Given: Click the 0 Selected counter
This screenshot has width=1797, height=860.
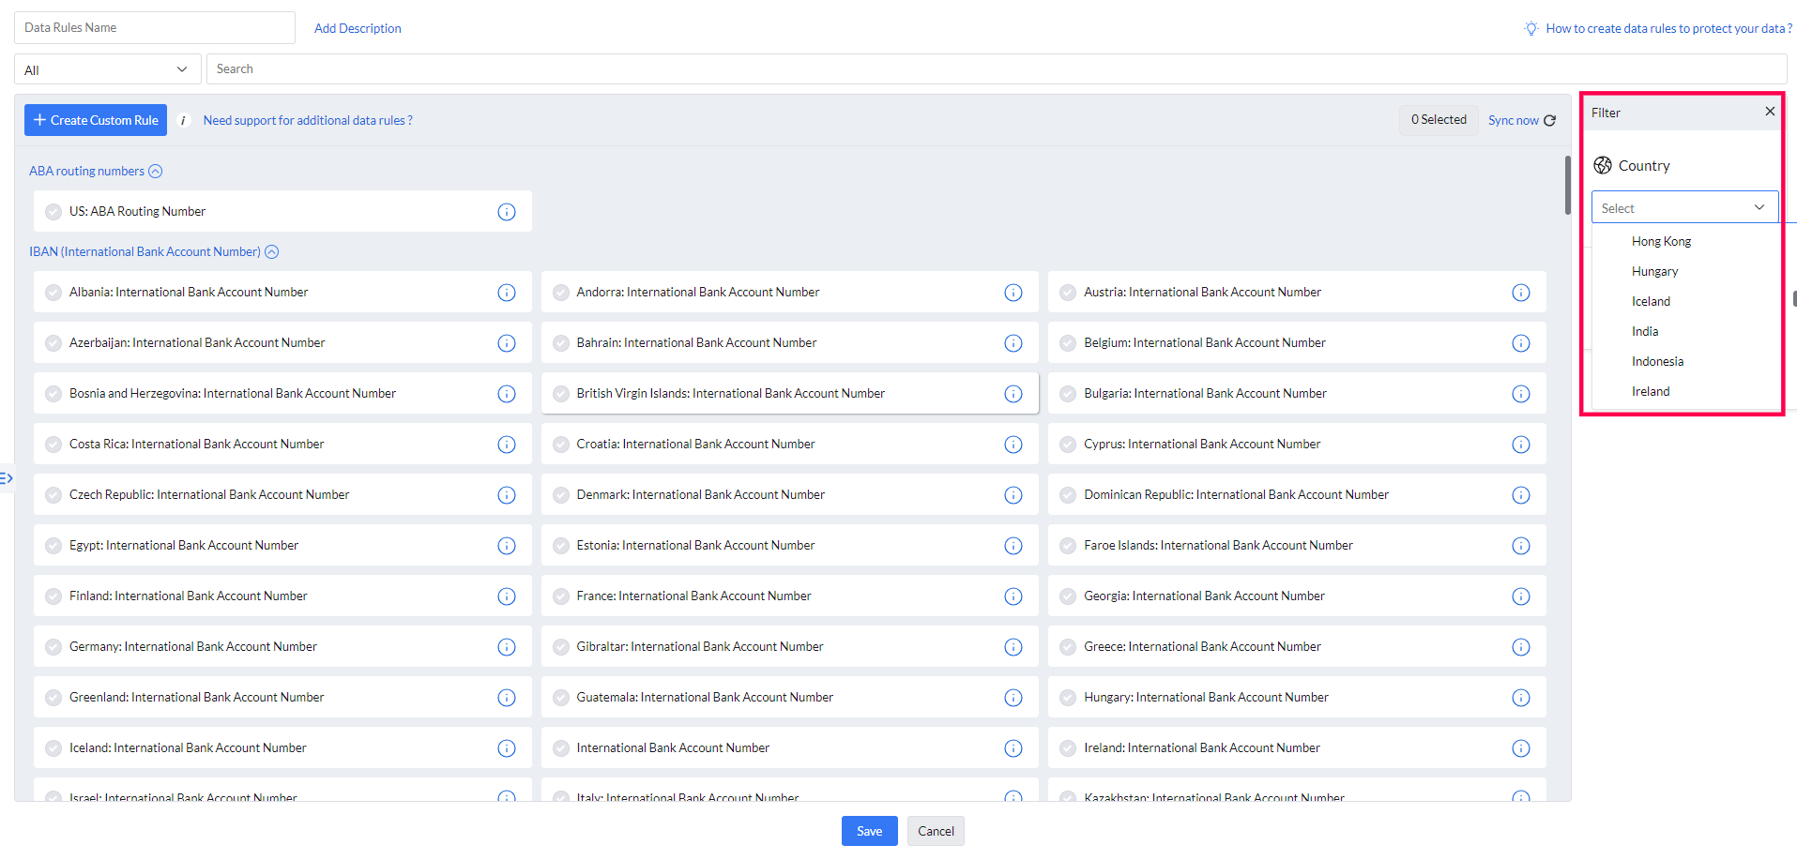Looking at the screenshot, I should coord(1439,119).
